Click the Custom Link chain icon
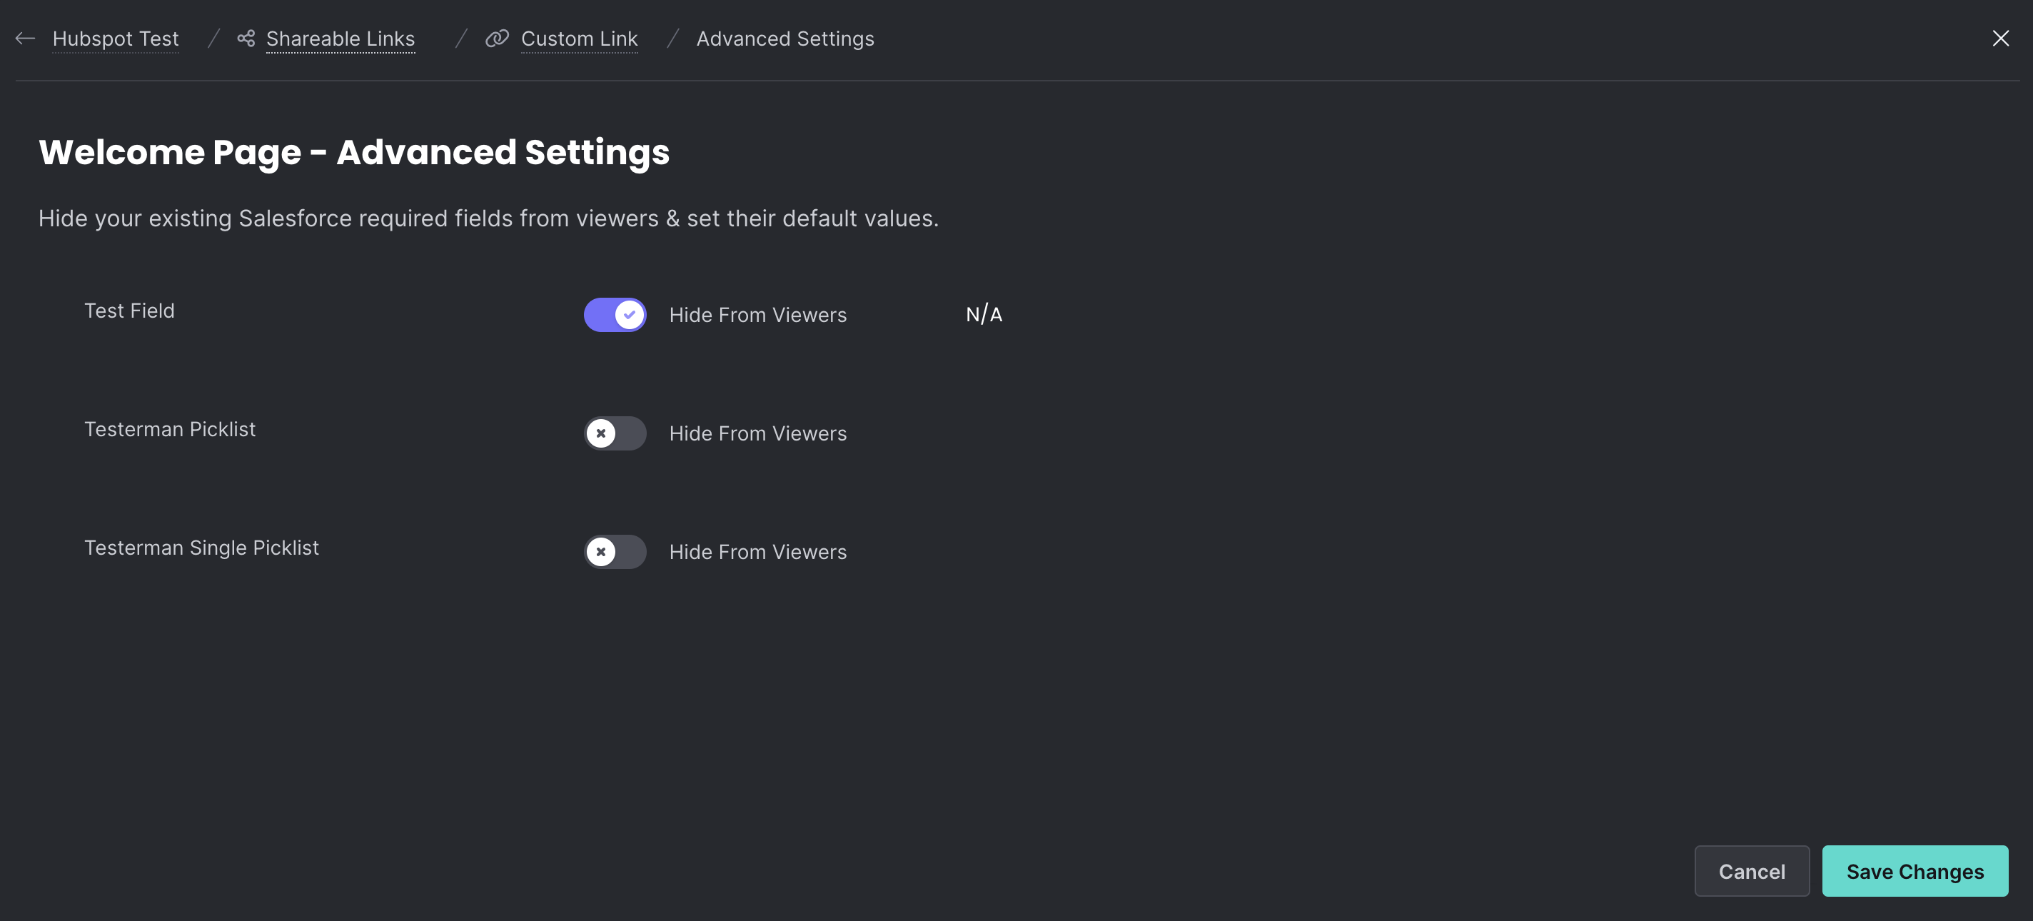 (496, 38)
